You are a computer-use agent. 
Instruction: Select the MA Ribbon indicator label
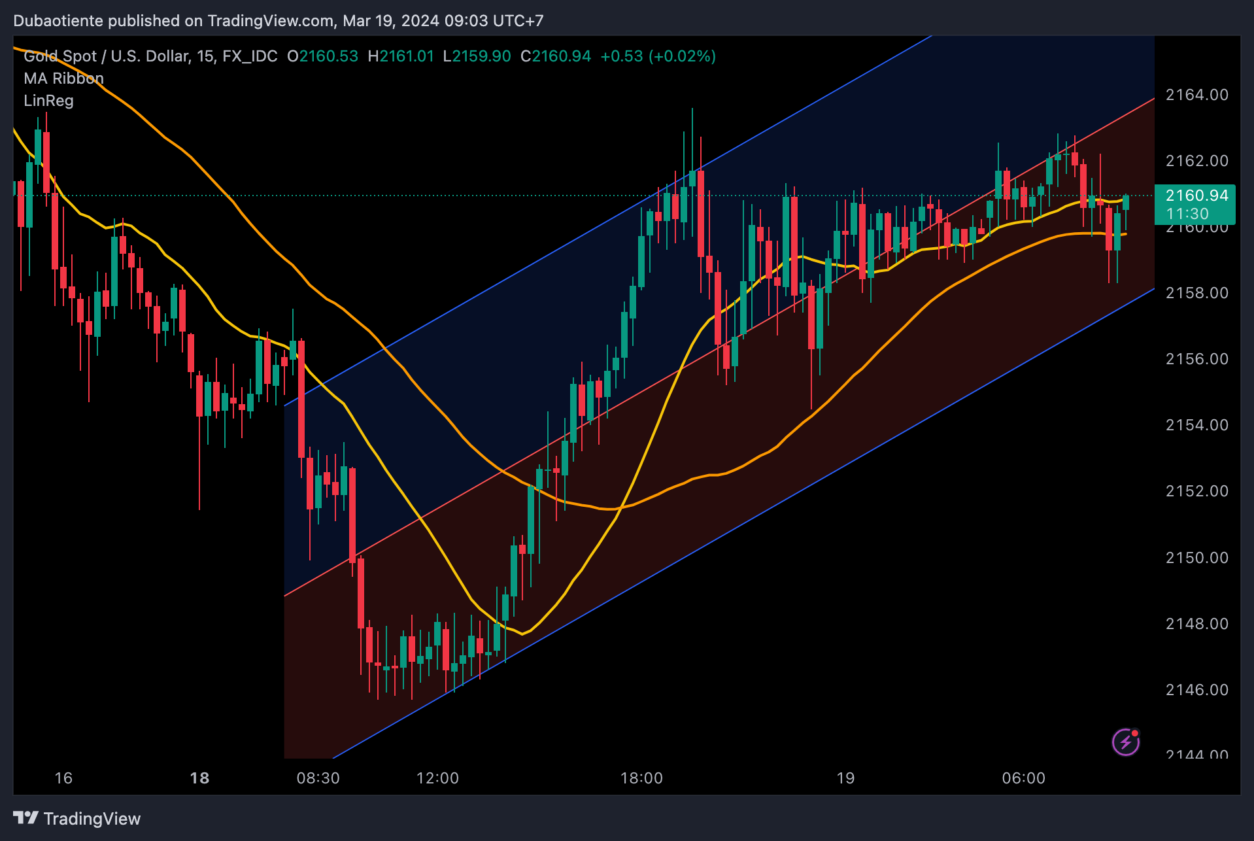[63, 78]
